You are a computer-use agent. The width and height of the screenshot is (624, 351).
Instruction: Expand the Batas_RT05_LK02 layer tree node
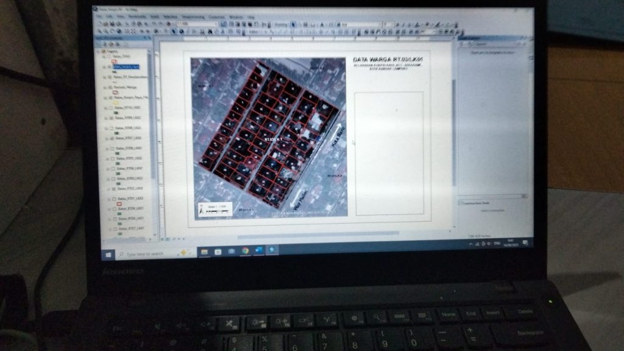[x=107, y=158]
